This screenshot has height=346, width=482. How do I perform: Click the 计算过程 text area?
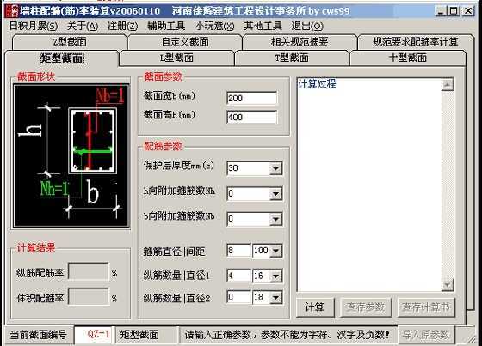point(369,185)
